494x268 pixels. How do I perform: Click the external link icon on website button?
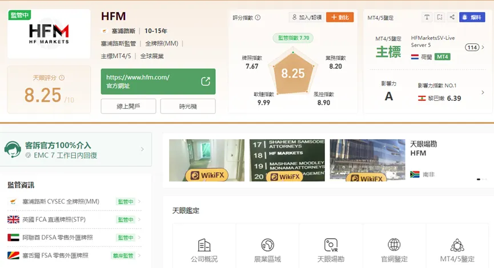(206, 82)
